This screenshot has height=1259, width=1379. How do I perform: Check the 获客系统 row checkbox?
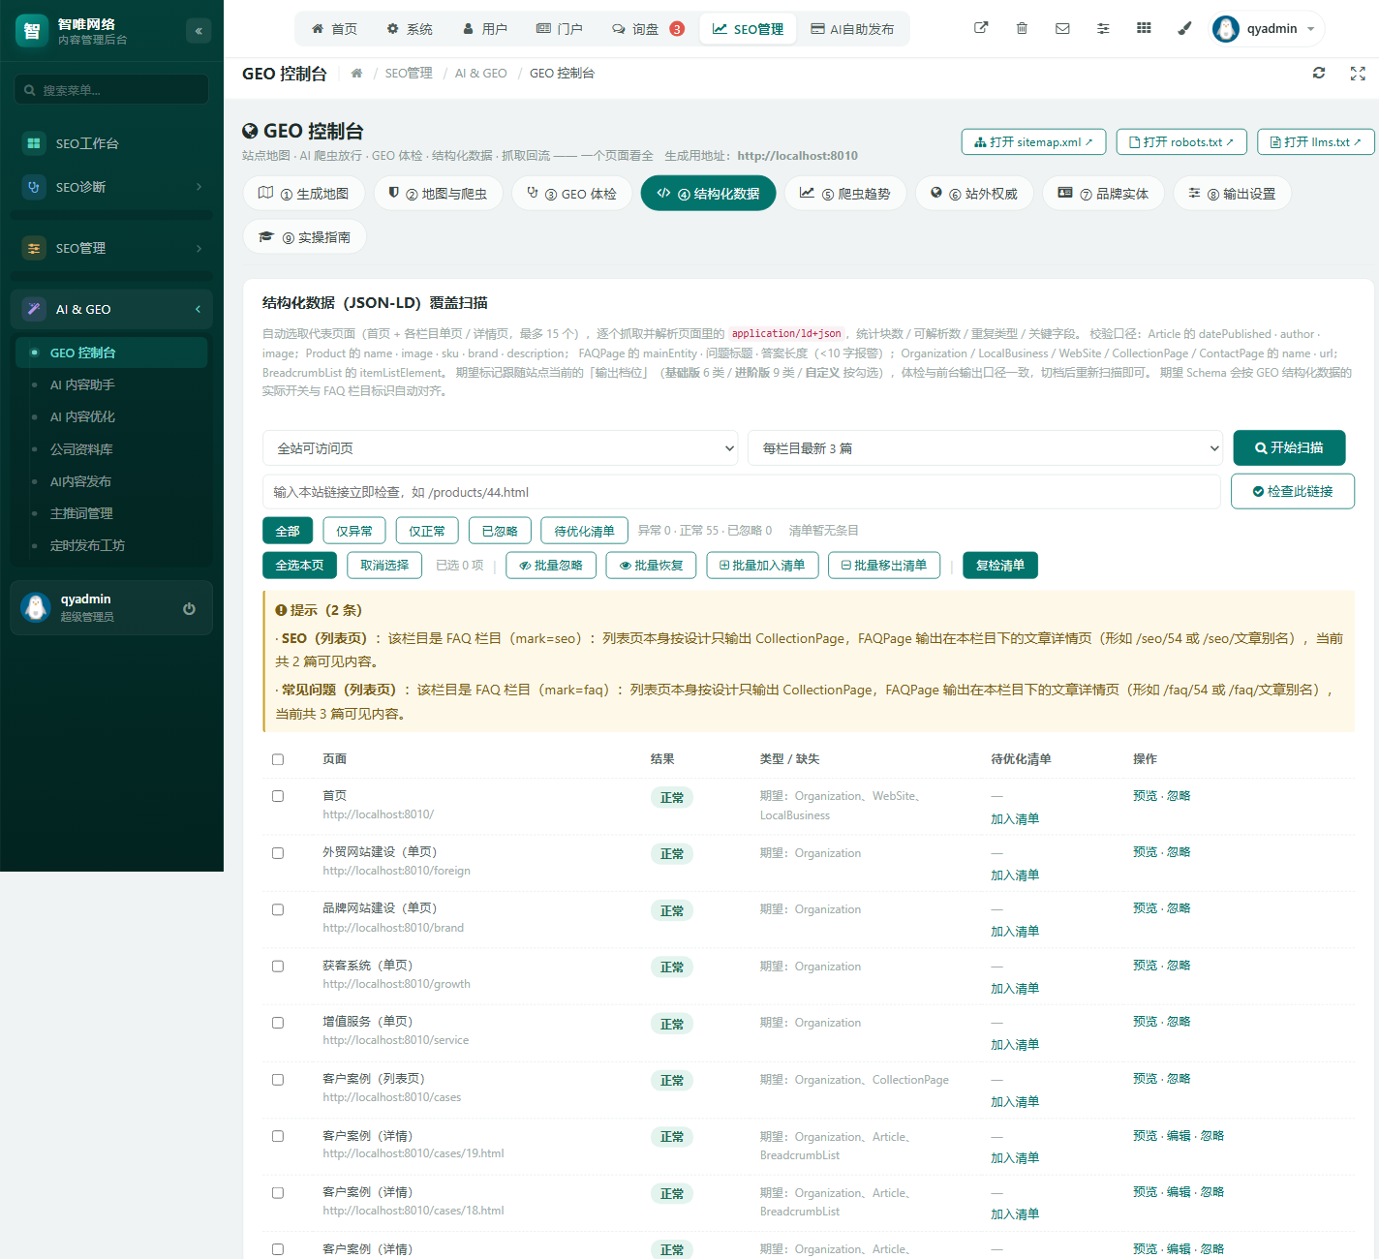pyautogui.click(x=278, y=967)
